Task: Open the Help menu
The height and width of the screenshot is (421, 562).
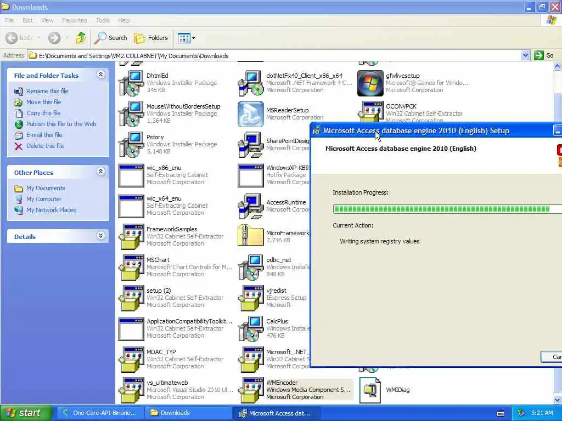Action: (123, 20)
